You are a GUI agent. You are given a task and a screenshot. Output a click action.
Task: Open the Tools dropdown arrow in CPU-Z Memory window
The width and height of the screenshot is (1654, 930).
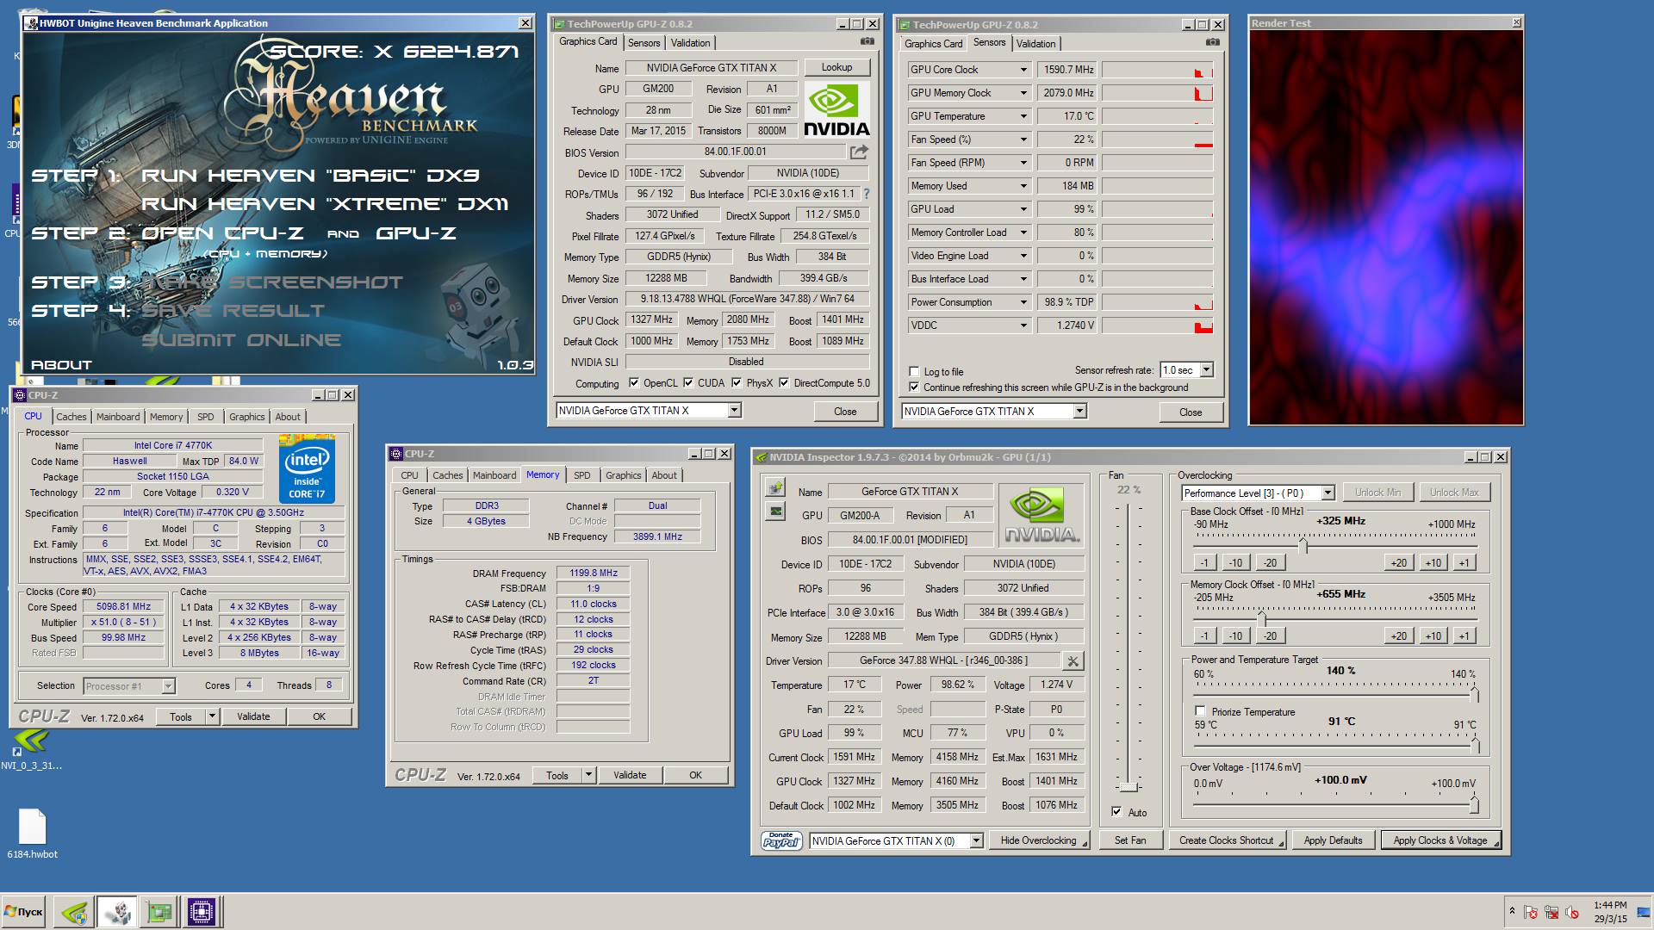(x=588, y=776)
